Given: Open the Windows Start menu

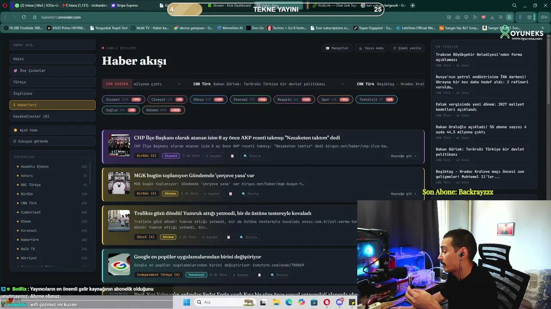Looking at the screenshot, I should coord(186,303).
